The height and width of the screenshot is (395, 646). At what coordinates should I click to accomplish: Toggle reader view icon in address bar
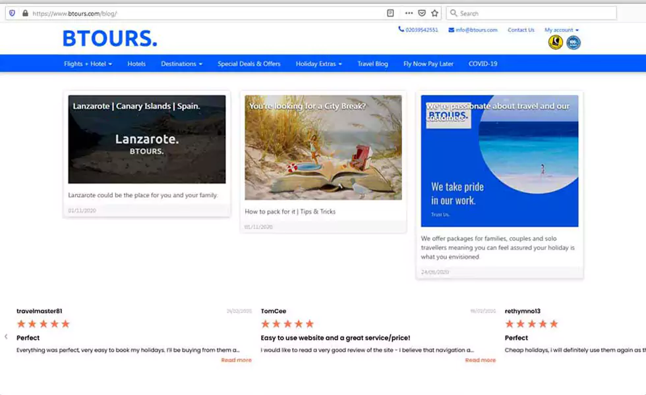[390, 13]
